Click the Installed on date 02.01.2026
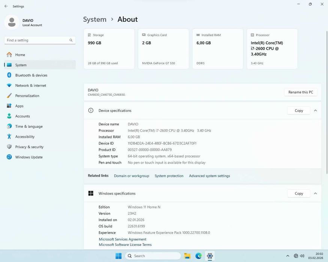The width and height of the screenshot is (328, 262). coord(136,220)
